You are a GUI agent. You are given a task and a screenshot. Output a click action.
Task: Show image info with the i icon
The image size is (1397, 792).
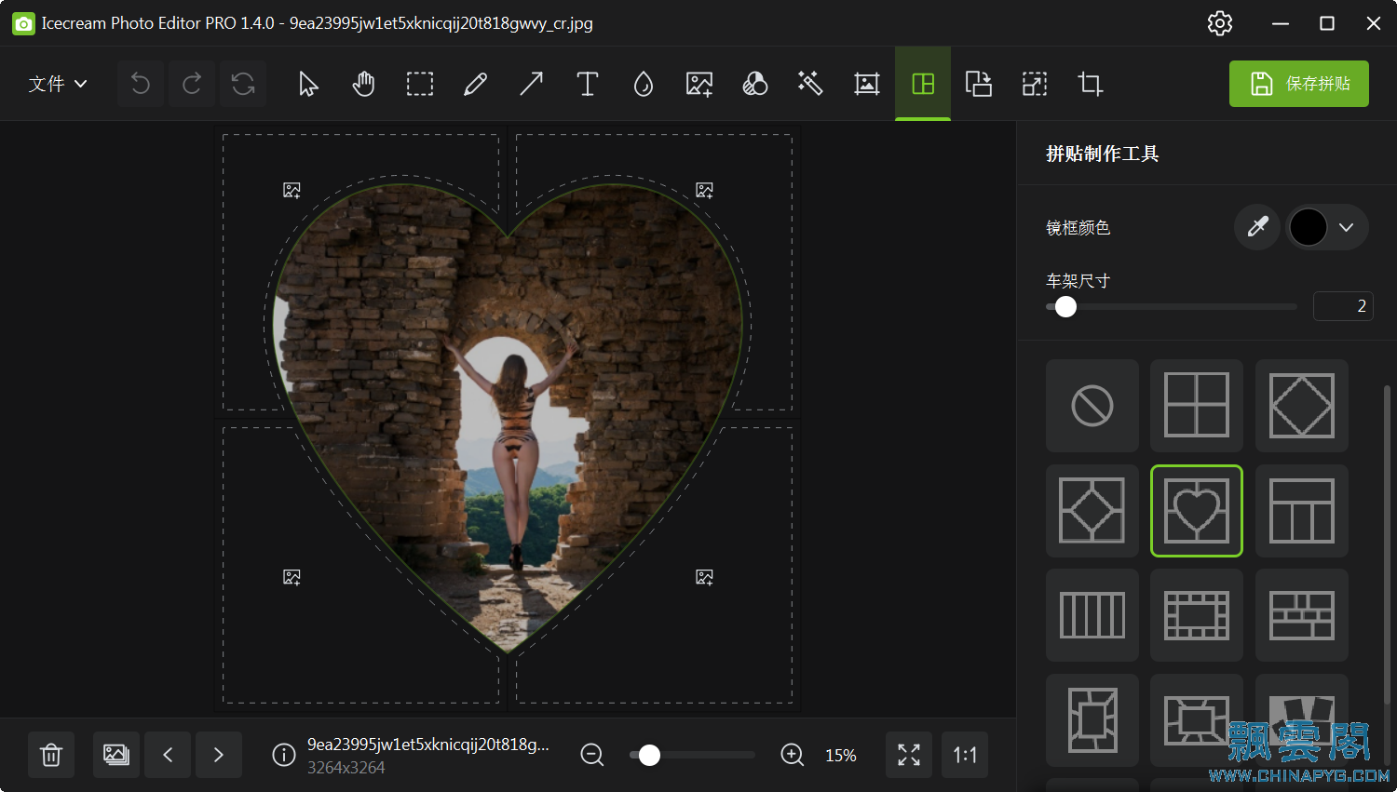click(x=283, y=755)
